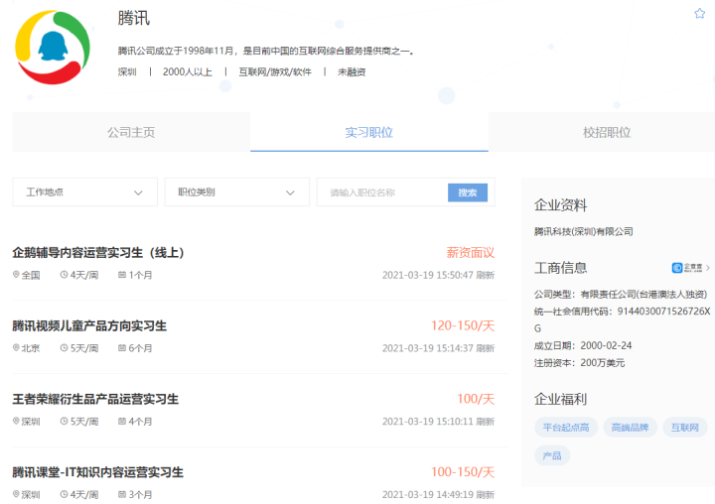Expand 工商信息 via the right chevron

(x=708, y=268)
